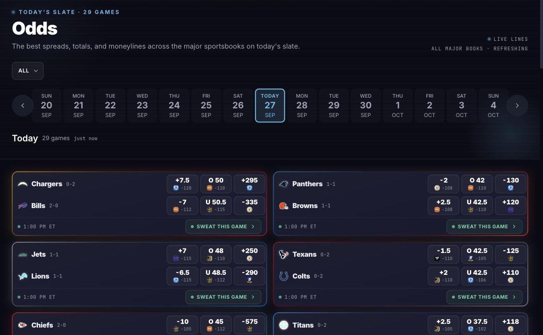
Task: Pick Bills -335 moneyline odds
Action: [x=249, y=206]
